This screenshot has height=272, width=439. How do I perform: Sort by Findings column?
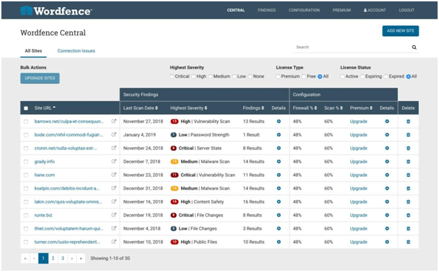tap(253, 108)
